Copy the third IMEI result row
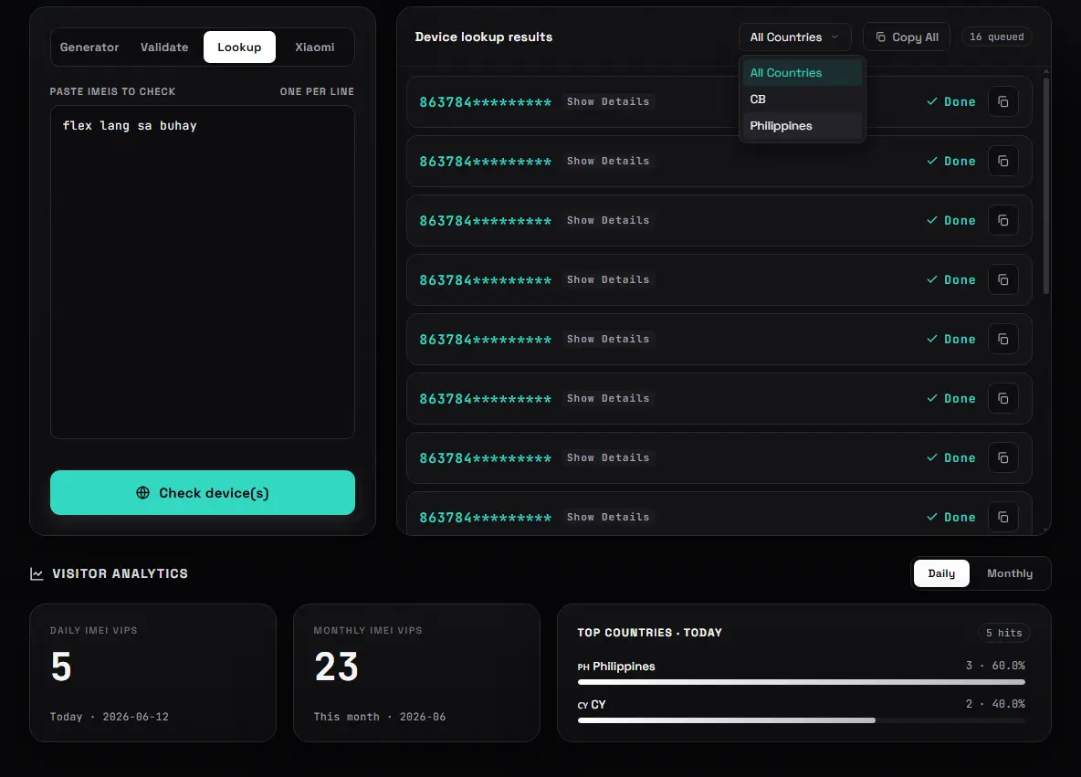This screenshot has height=777, width=1081. click(1003, 220)
